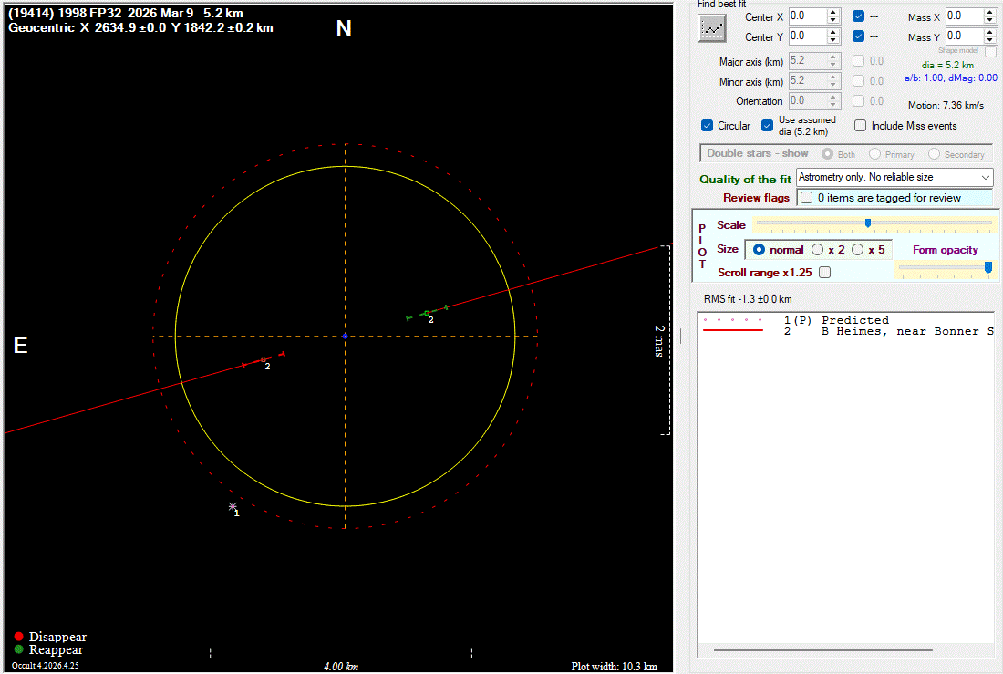Screen dimensions: 1003x674
Task: Decrease the Mass Y value with down arrow
Action: (x=991, y=40)
